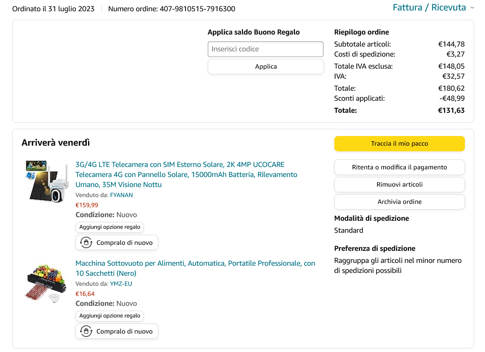The width and height of the screenshot is (485, 352).
Task: Click reorder icon for the telecamera item
Action: pyautogui.click(x=86, y=242)
